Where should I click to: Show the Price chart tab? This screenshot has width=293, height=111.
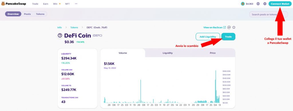(x=213, y=53)
